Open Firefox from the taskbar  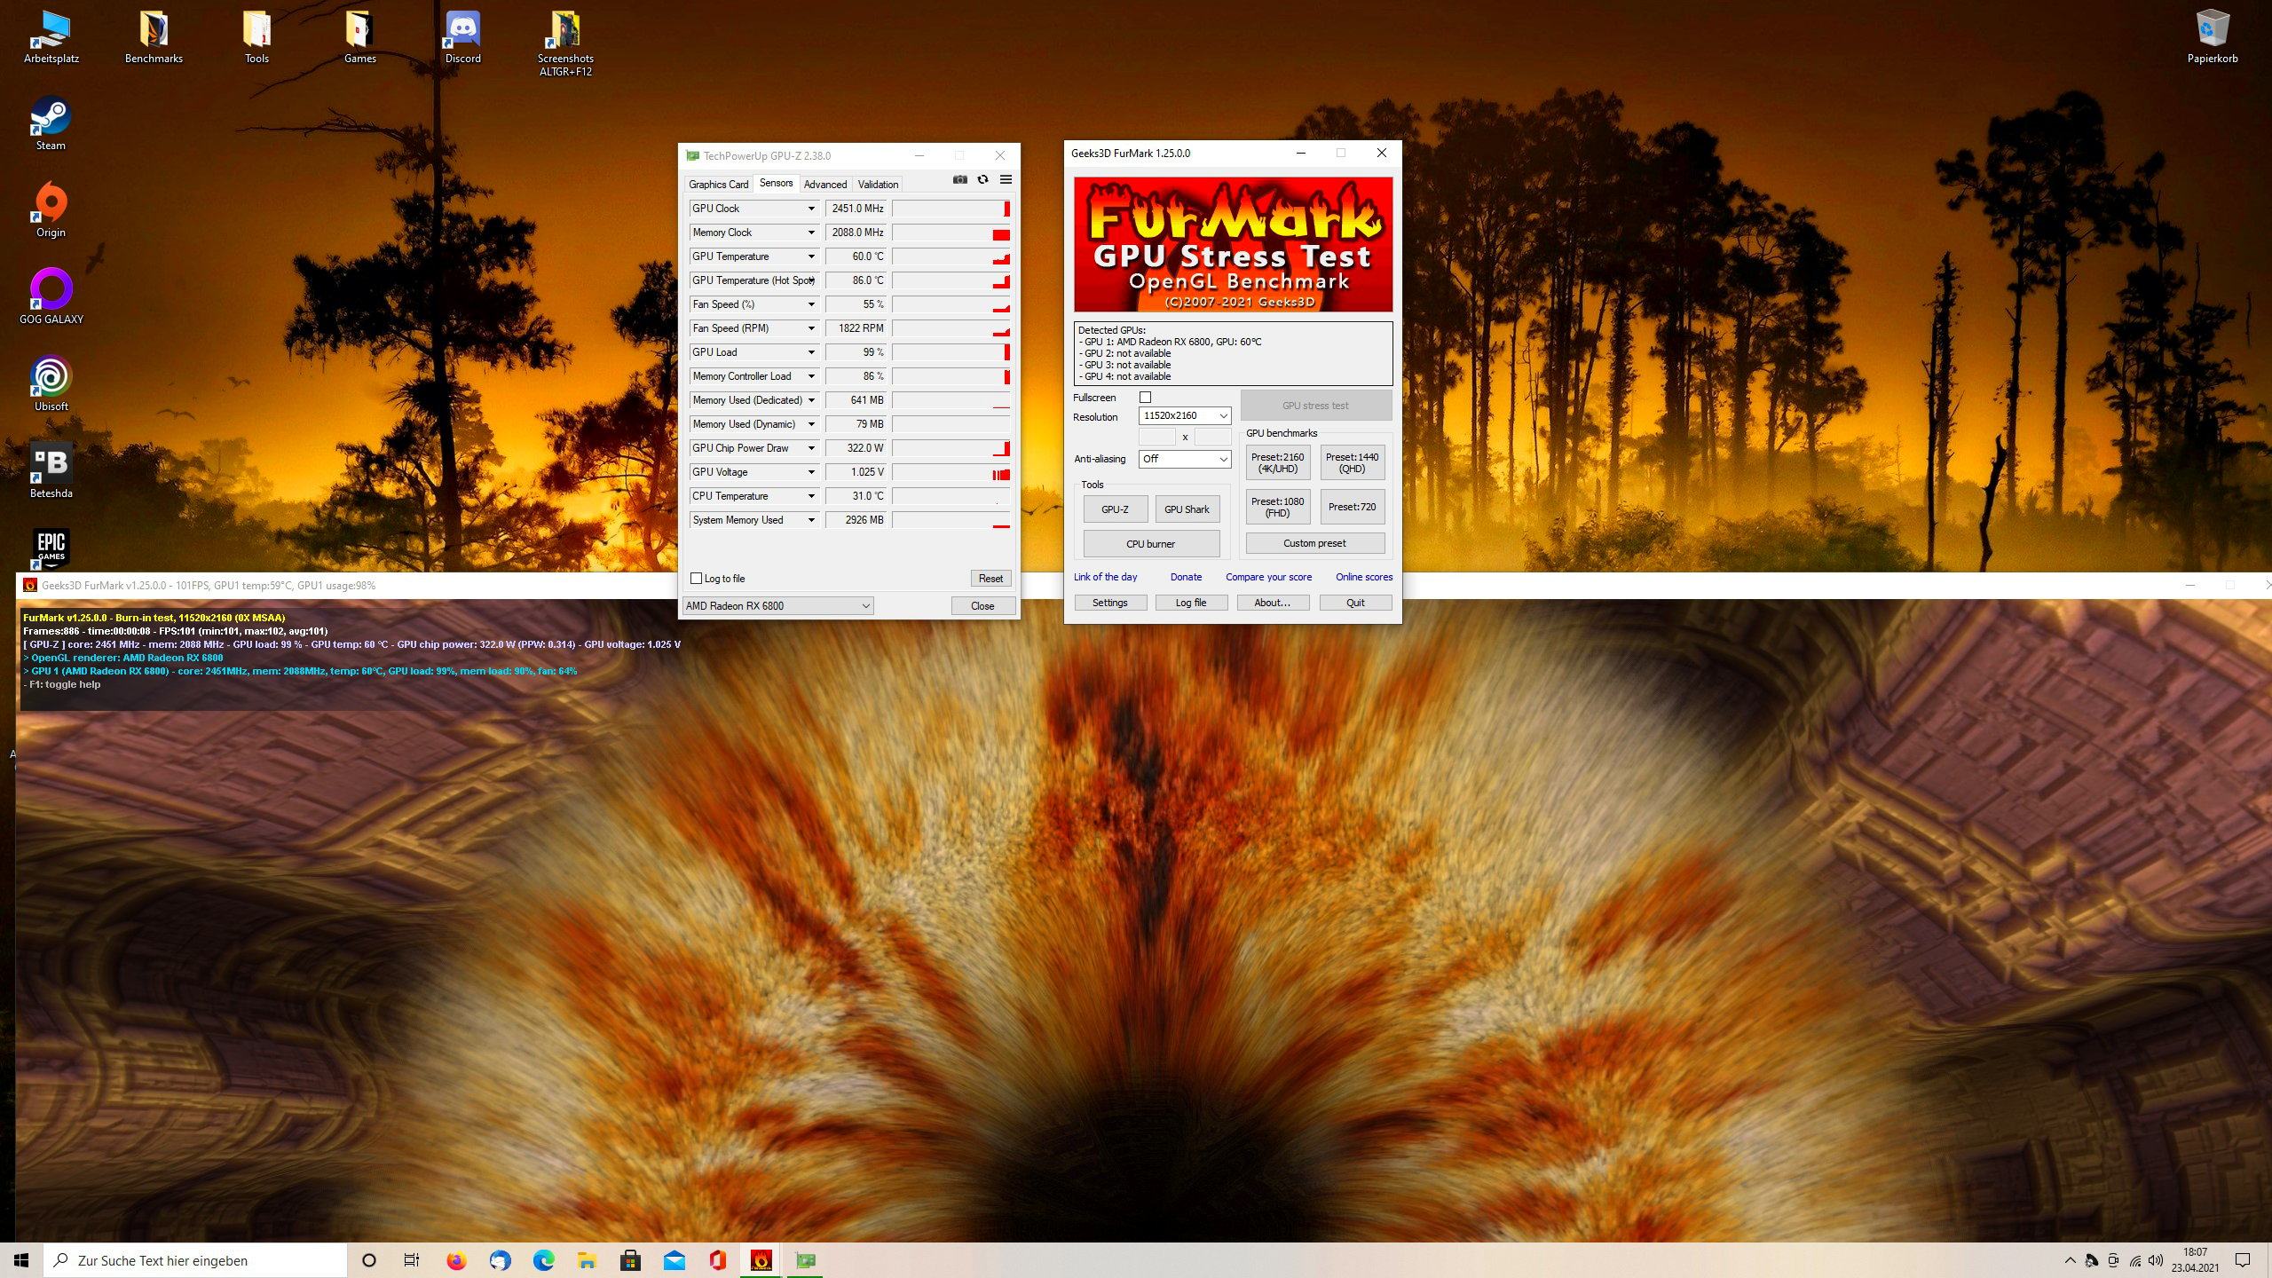[456, 1260]
